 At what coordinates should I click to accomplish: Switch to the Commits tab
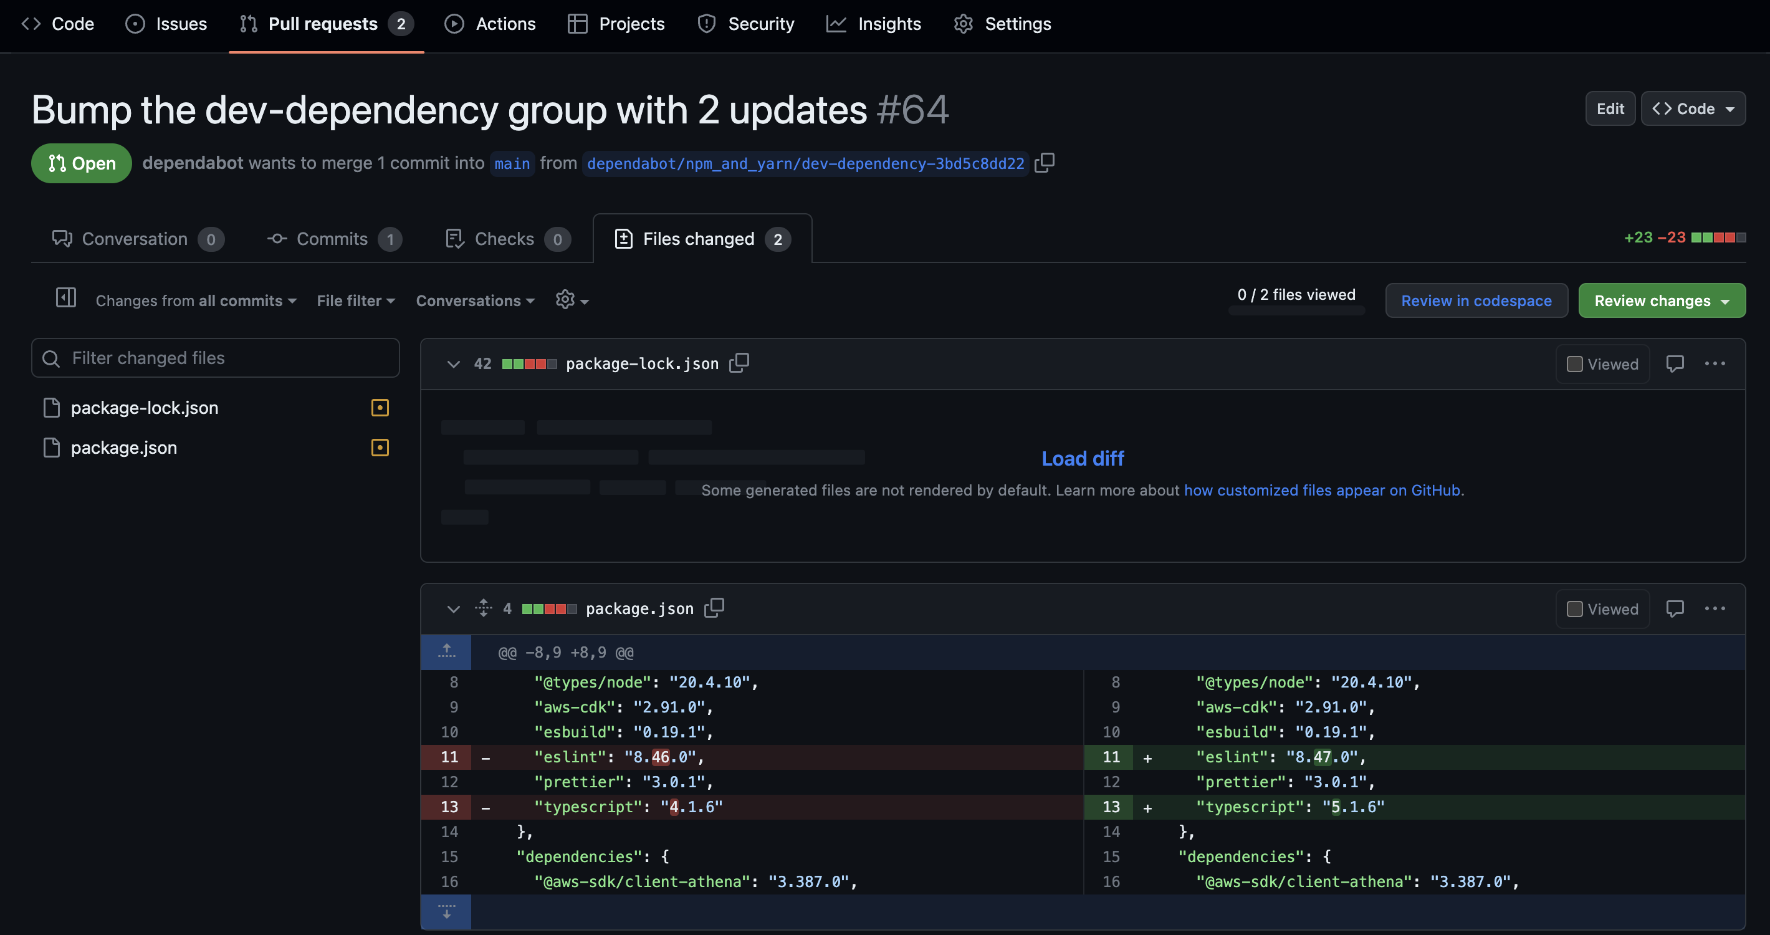click(x=334, y=238)
